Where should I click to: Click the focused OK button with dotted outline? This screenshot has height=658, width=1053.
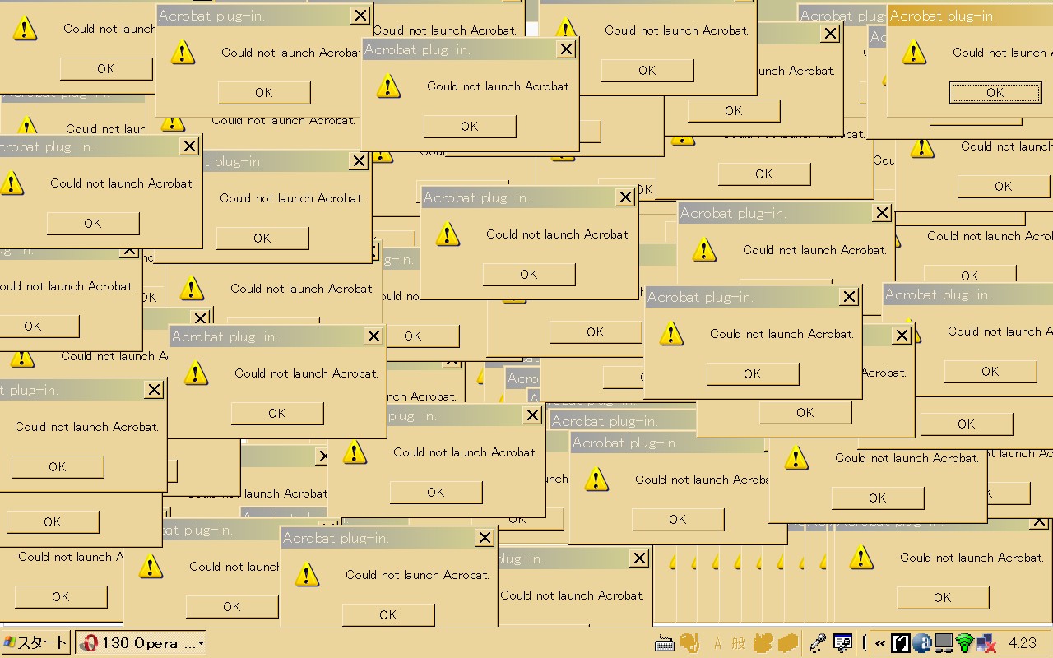click(995, 93)
